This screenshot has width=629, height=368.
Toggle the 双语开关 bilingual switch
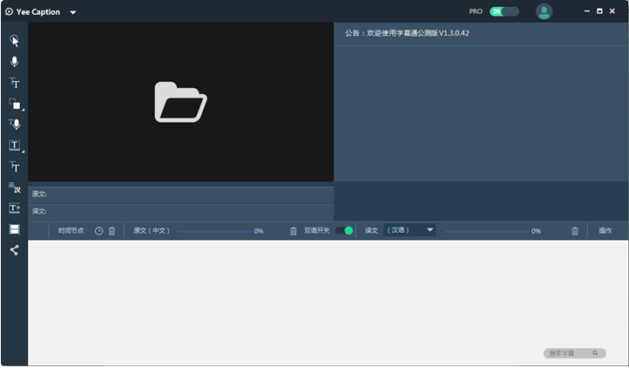tap(344, 230)
